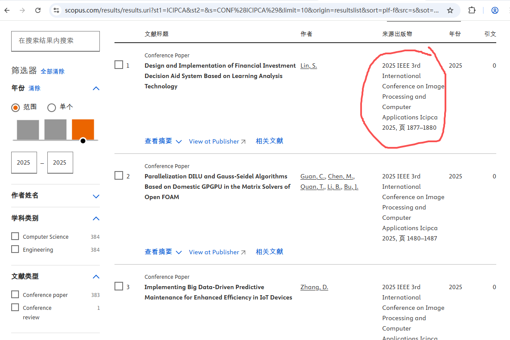Viewport: 510px width, 340px height.
Task: Click the 在搜索结果内搜索 search field
Action: 56,41
